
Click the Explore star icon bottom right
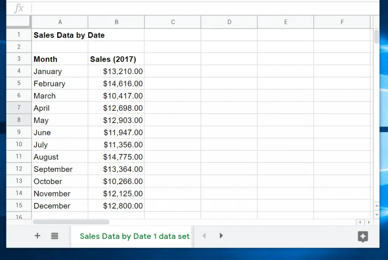point(363,237)
